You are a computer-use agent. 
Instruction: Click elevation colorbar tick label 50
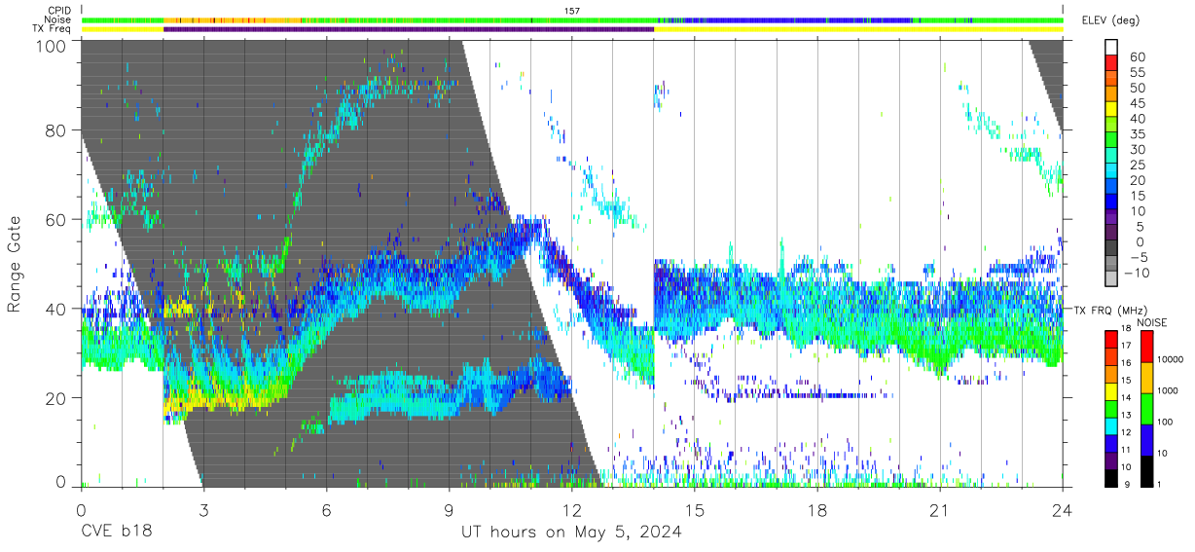coord(1136,89)
